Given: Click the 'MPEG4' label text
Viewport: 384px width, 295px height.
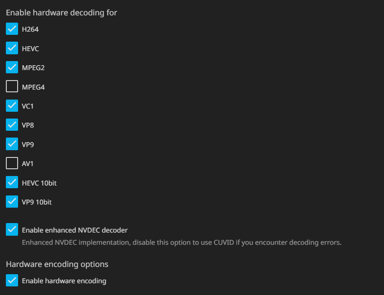Looking at the screenshot, I should pos(33,87).
